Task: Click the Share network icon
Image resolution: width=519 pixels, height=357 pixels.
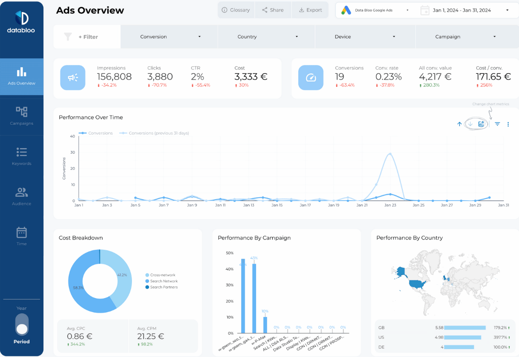Action: 265,10
